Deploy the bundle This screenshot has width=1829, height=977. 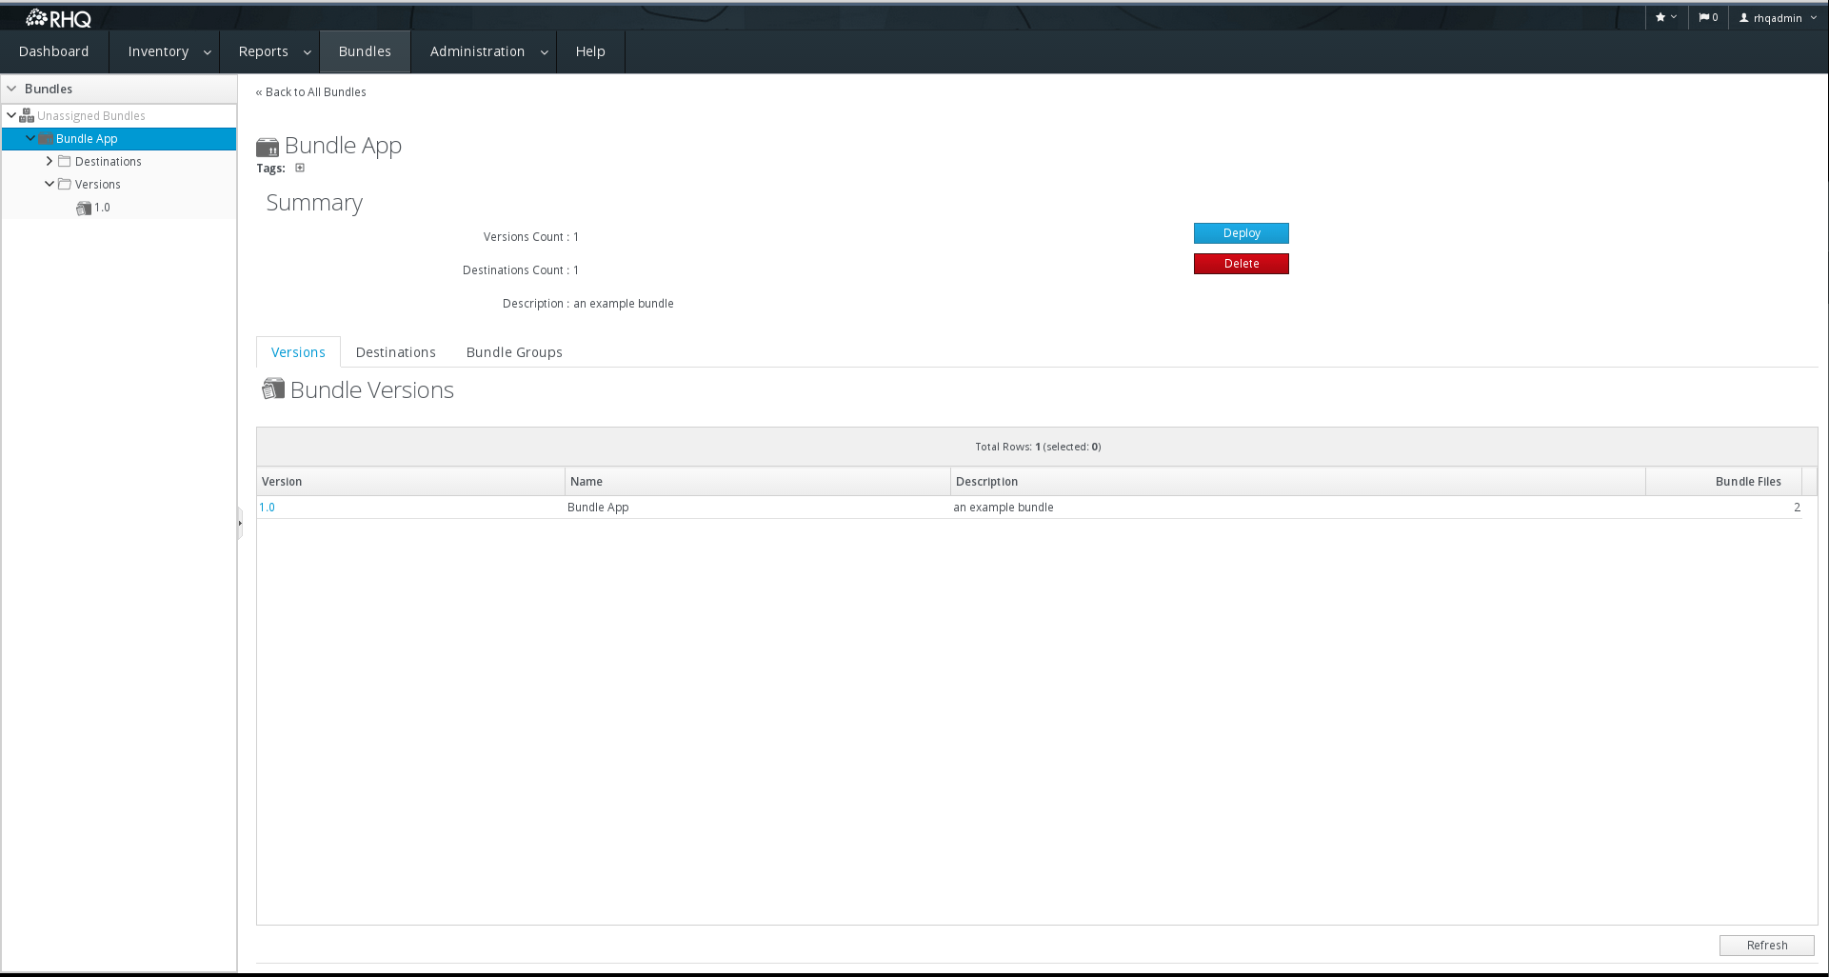[1242, 233]
